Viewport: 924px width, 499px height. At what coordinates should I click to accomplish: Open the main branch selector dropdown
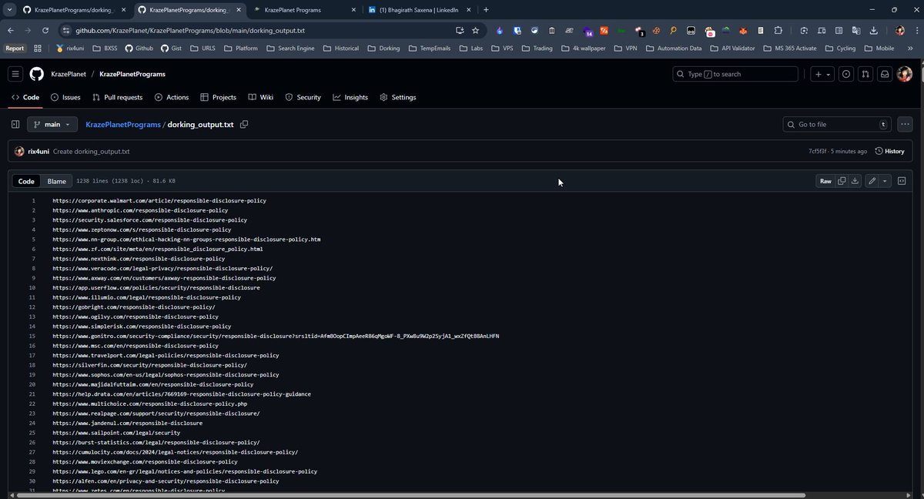[x=52, y=124]
